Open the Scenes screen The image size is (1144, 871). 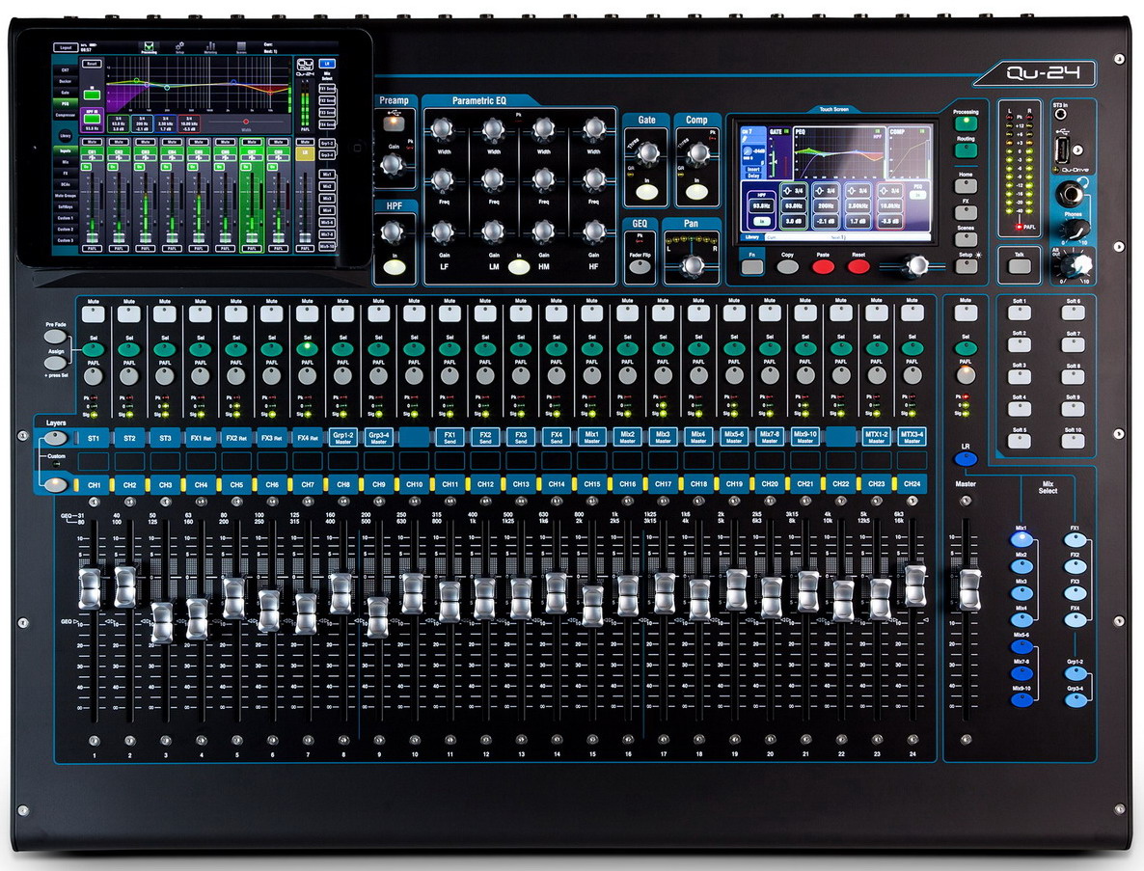(x=966, y=241)
